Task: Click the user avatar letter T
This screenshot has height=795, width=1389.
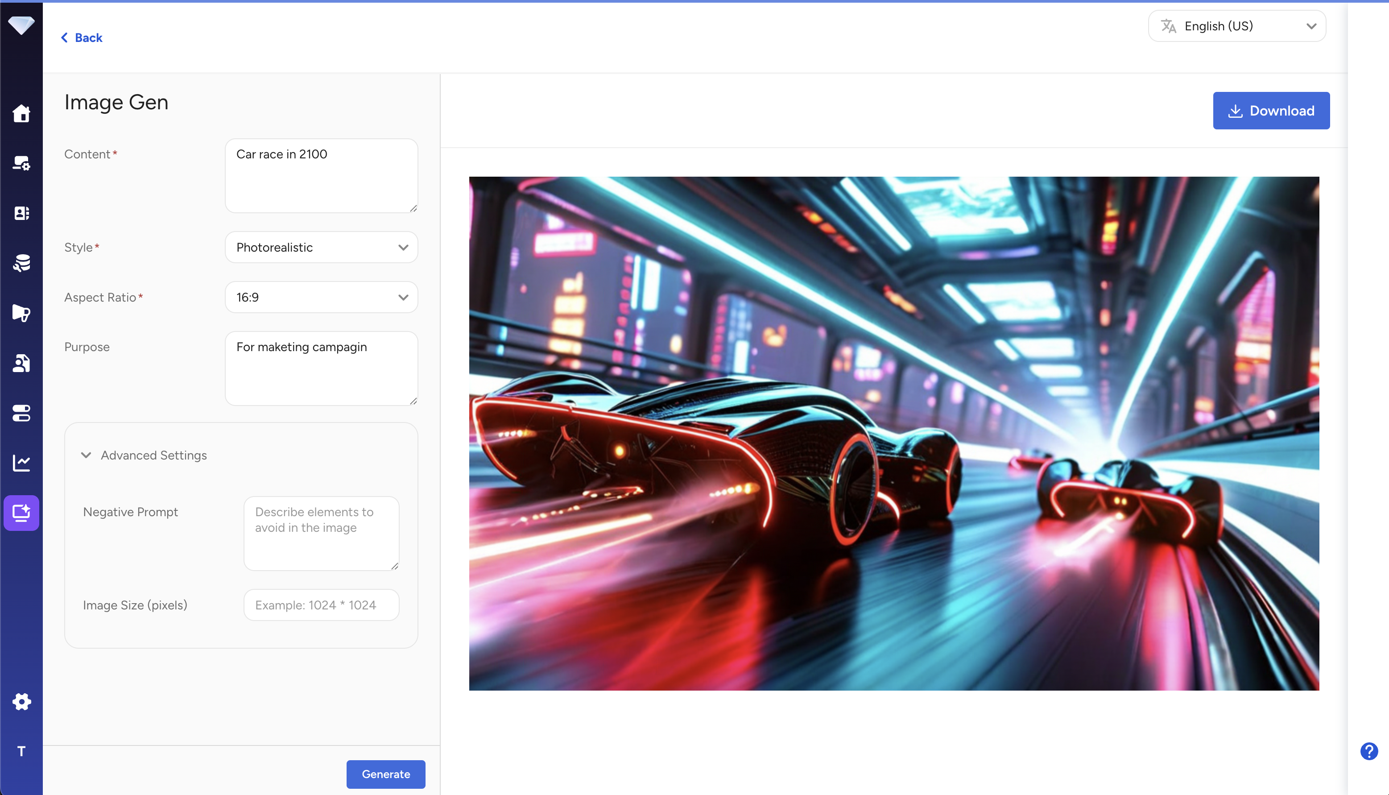Action: coord(21,751)
